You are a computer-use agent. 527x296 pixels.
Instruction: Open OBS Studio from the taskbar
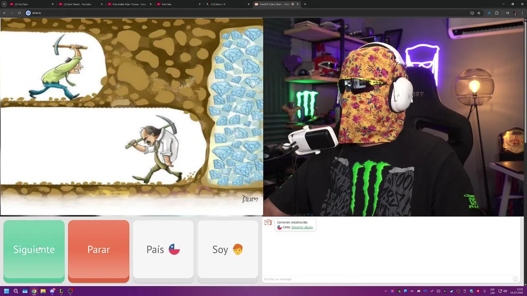(x=70, y=291)
